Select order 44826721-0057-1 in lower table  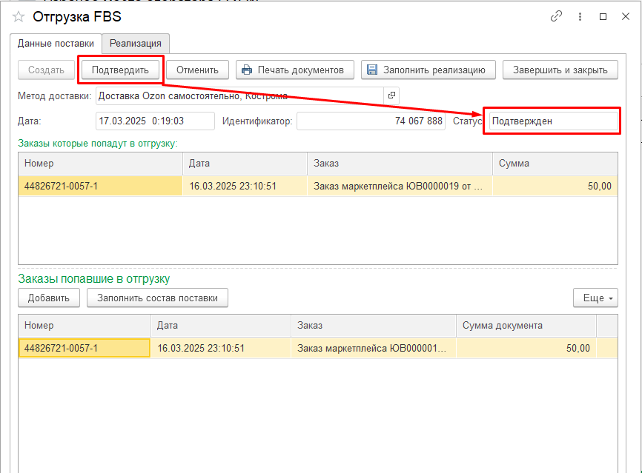(x=85, y=349)
